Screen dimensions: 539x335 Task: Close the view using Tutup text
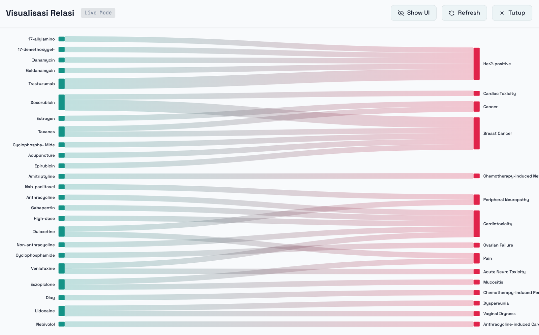[x=516, y=13]
